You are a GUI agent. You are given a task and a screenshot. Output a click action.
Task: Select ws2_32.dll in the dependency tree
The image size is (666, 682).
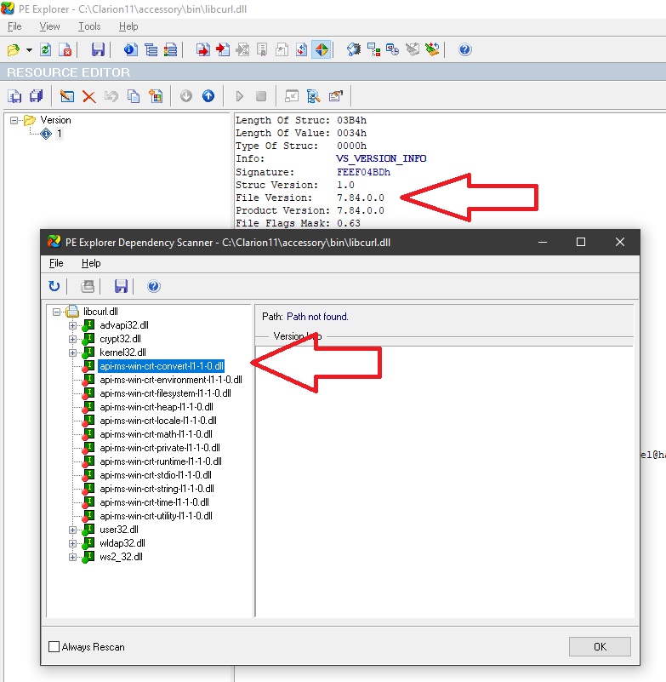(x=121, y=557)
